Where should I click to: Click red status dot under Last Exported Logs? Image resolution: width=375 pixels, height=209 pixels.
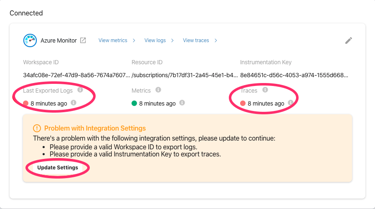coord(25,103)
